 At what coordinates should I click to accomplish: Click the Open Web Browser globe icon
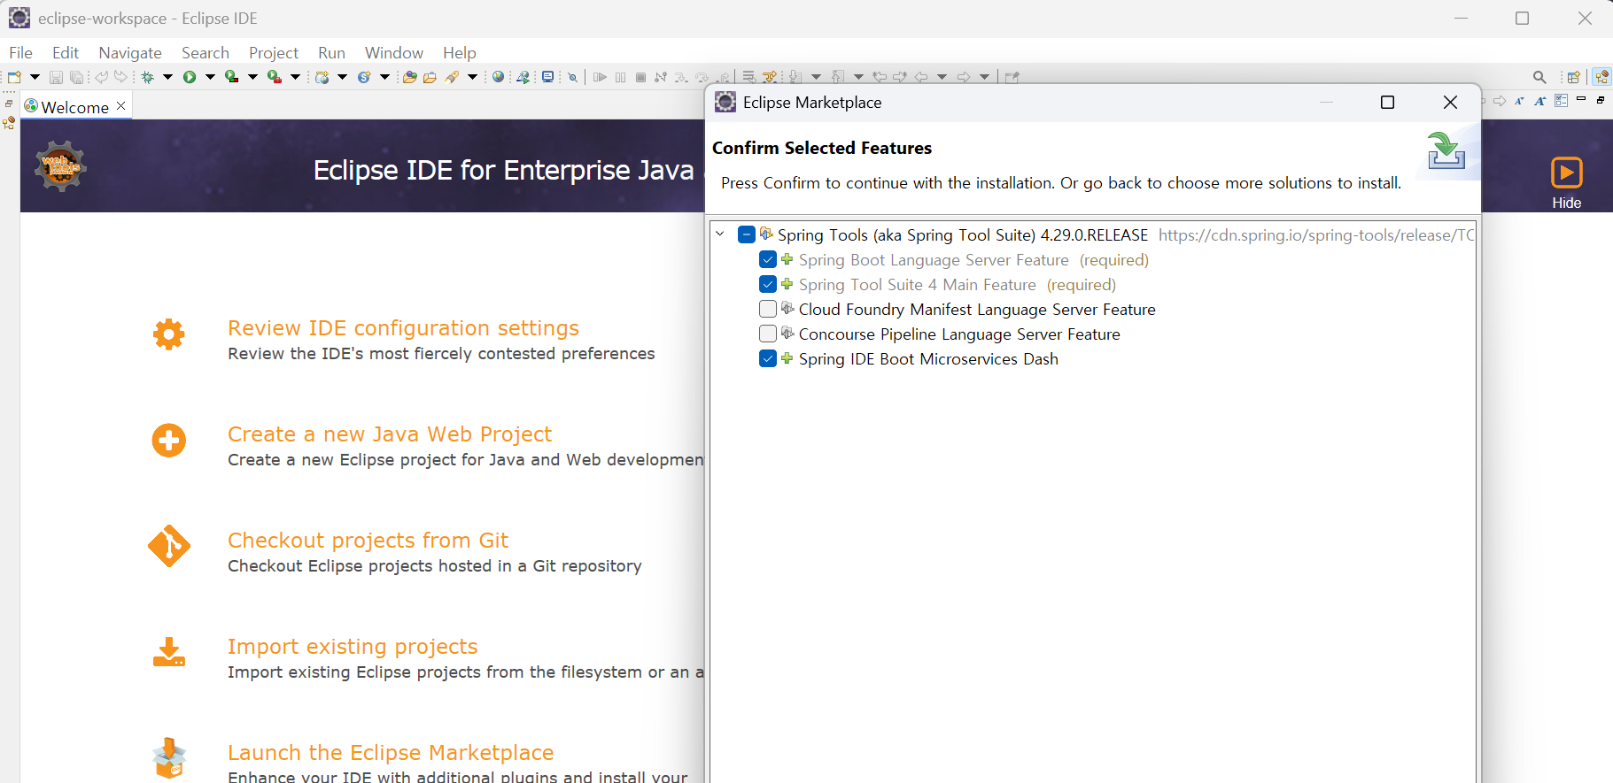[499, 77]
